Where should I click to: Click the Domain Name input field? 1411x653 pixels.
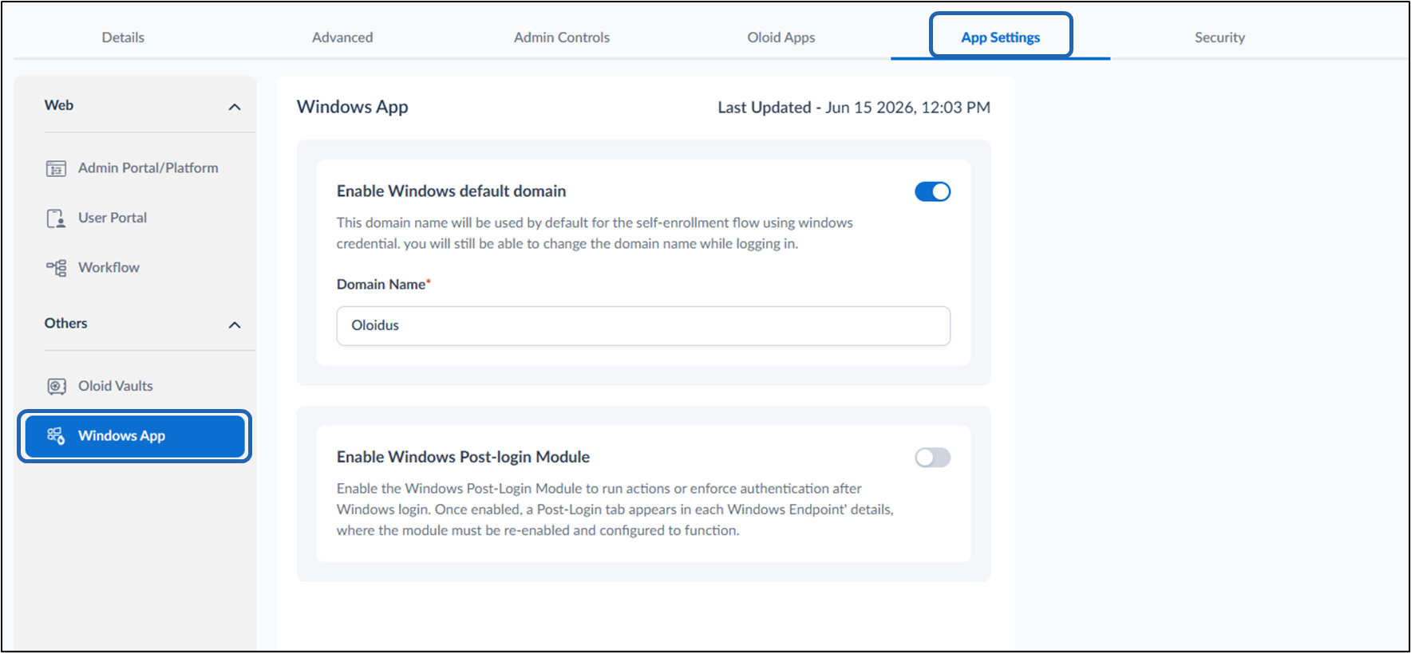pyautogui.click(x=643, y=326)
